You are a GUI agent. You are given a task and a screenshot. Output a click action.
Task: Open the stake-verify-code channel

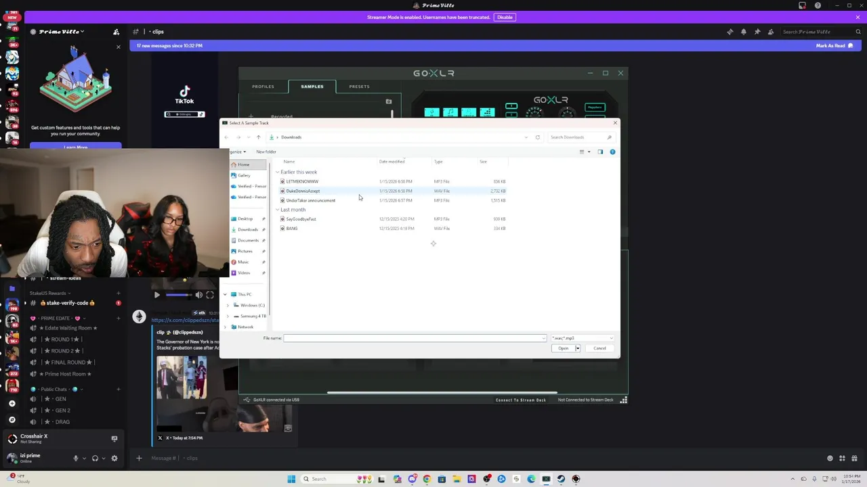68,303
